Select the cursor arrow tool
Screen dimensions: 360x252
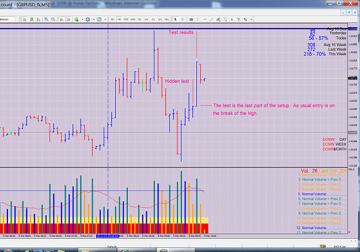point(176,20)
